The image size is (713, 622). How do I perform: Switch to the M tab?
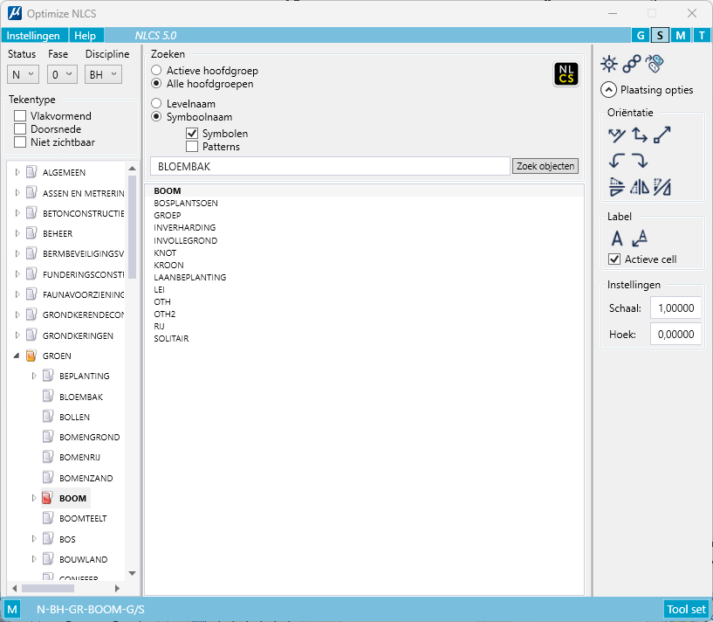681,35
